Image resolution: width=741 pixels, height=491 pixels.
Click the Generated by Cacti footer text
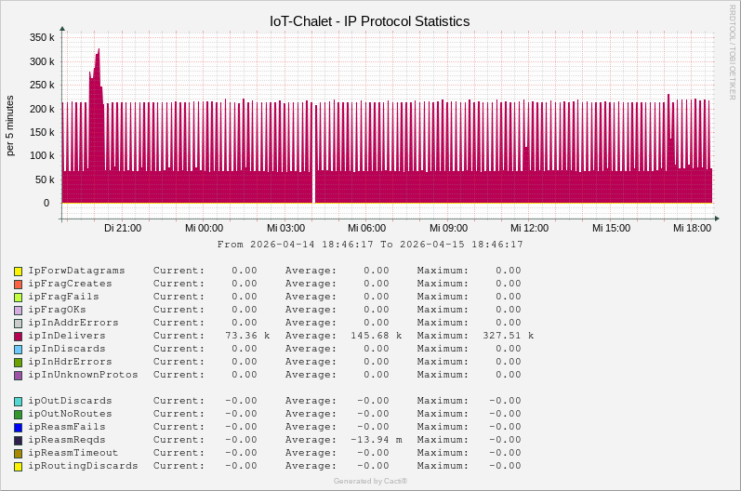pyautogui.click(x=370, y=481)
